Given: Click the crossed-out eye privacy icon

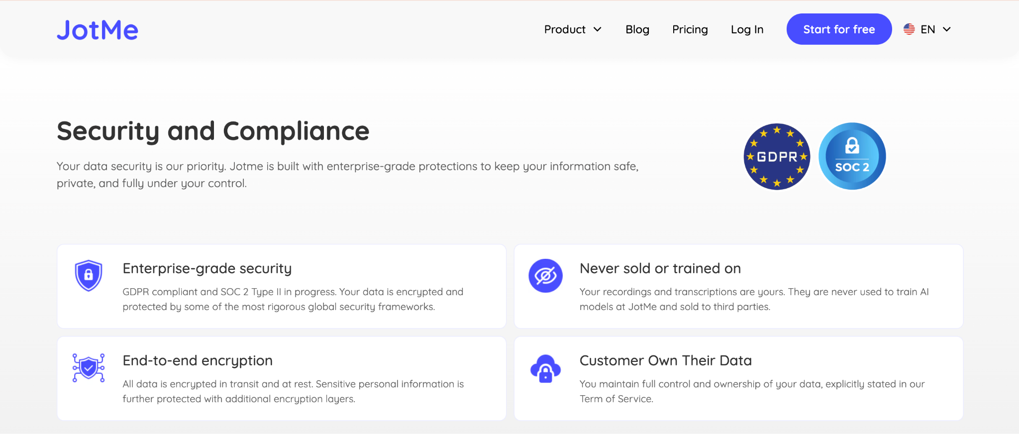Looking at the screenshot, I should click(x=545, y=276).
